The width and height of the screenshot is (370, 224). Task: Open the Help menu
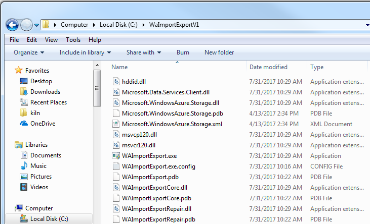95,40
